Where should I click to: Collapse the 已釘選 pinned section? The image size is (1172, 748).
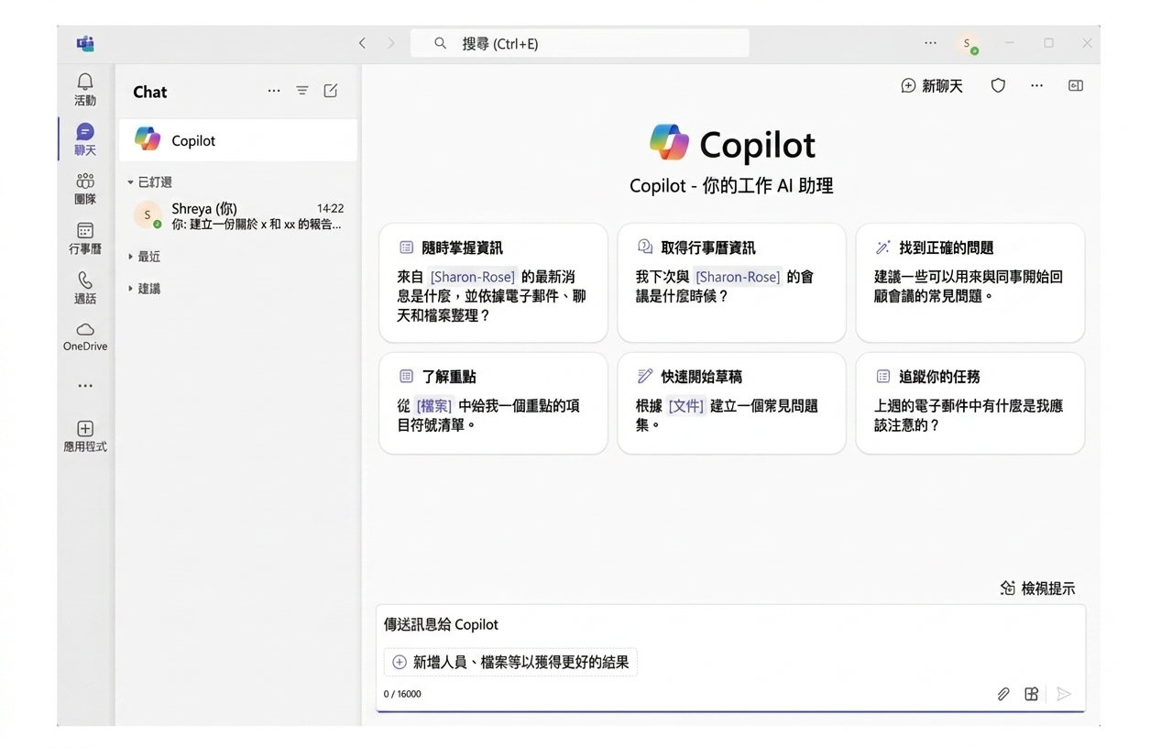tap(150, 182)
